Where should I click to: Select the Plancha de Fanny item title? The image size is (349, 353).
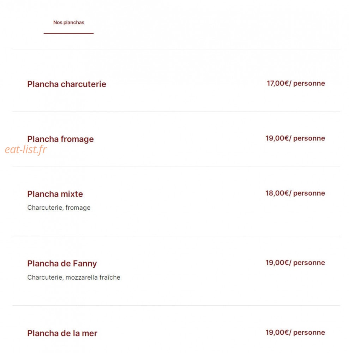click(x=62, y=264)
